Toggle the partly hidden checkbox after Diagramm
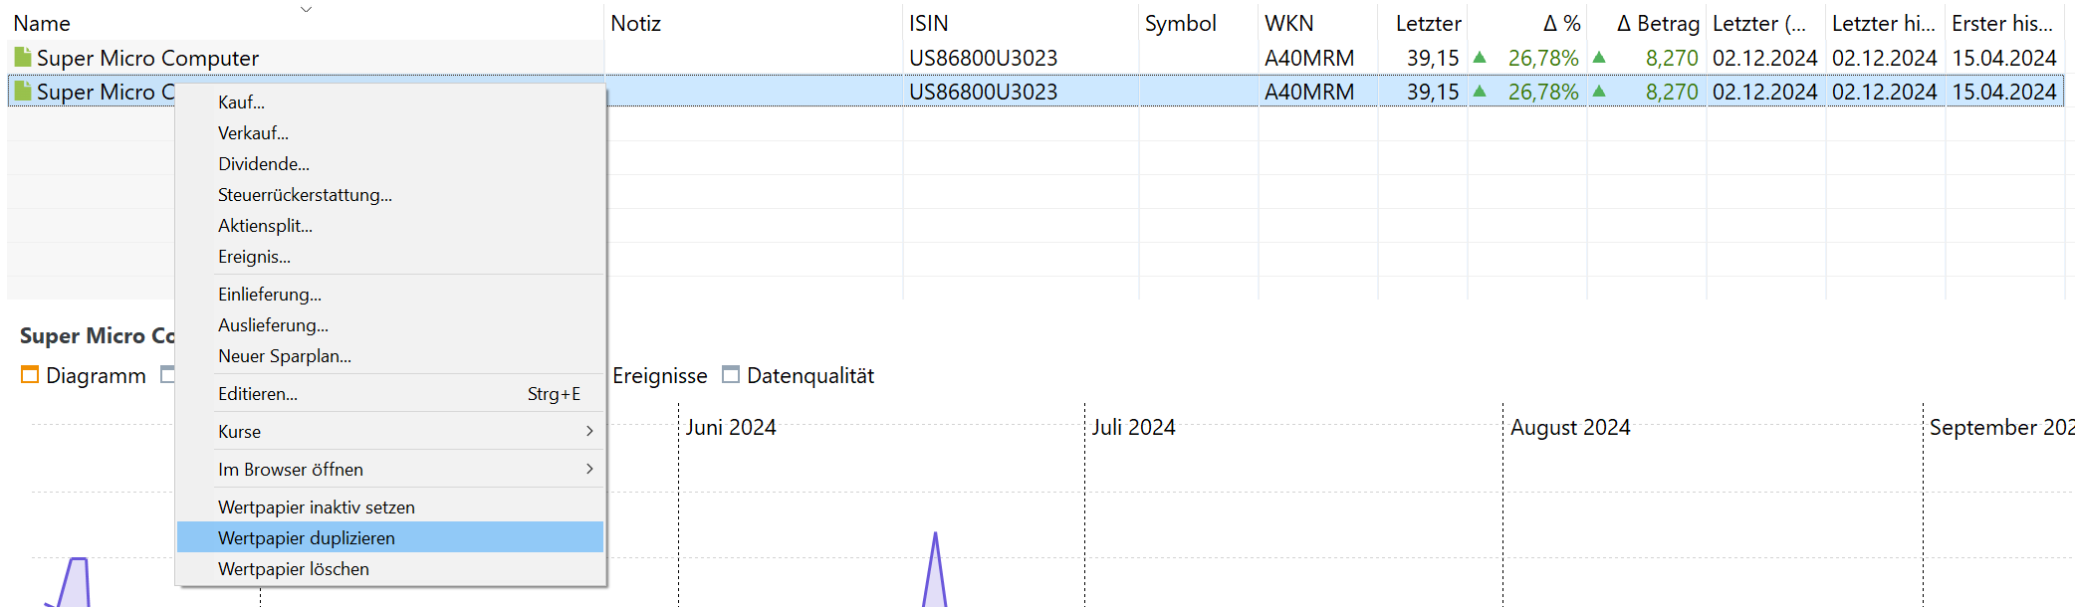This screenshot has height=607, width=2075. click(x=167, y=375)
